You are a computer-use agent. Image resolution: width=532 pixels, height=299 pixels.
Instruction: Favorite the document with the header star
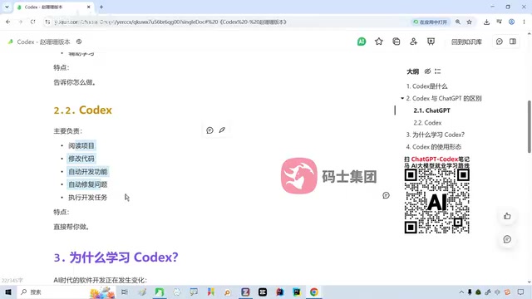click(379, 42)
